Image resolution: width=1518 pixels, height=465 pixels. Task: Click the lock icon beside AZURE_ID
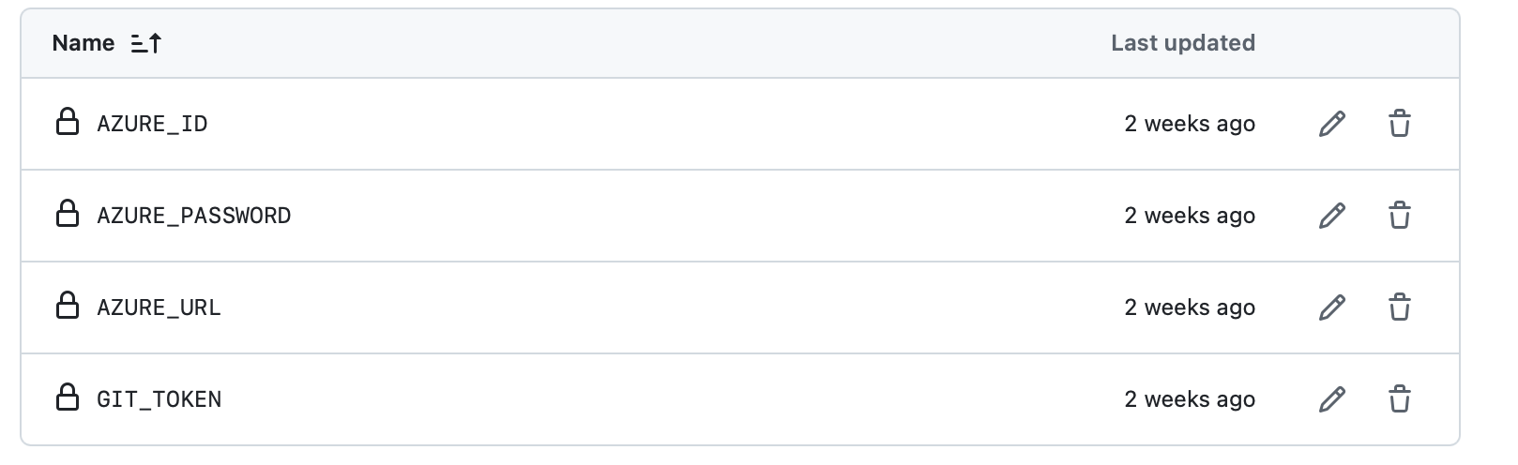pyautogui.click(x=68, y=122)
